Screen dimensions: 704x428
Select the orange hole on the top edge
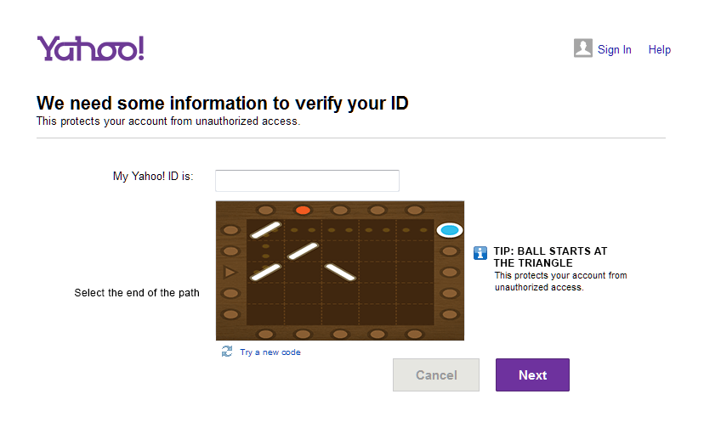(x=303, y=210)
